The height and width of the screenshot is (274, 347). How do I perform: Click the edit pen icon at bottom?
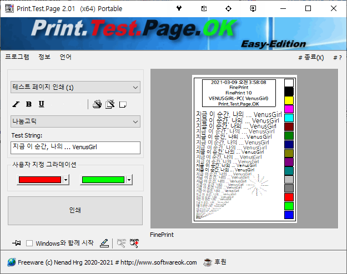click(x=104, y=243)
